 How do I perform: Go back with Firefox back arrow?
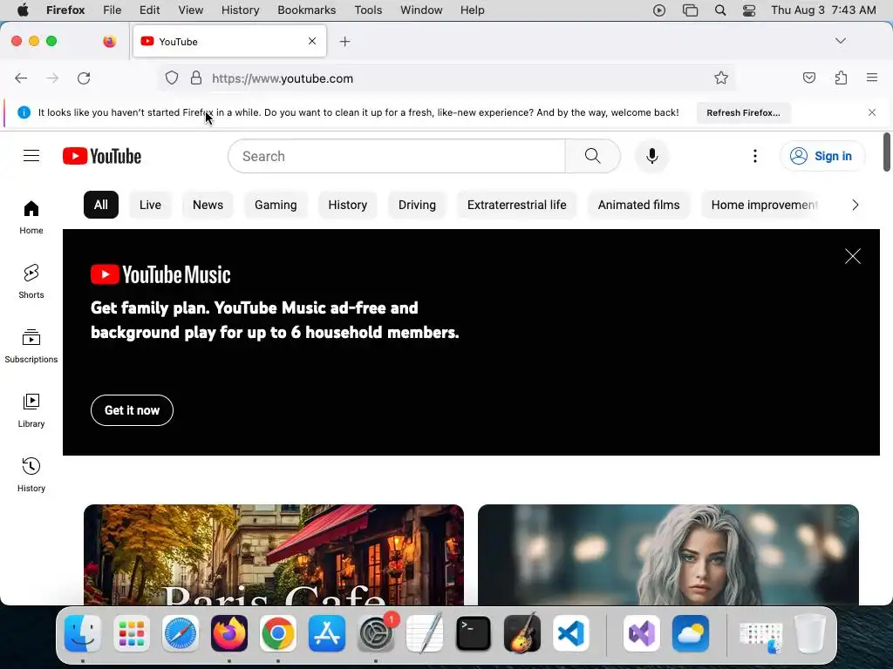21,78
